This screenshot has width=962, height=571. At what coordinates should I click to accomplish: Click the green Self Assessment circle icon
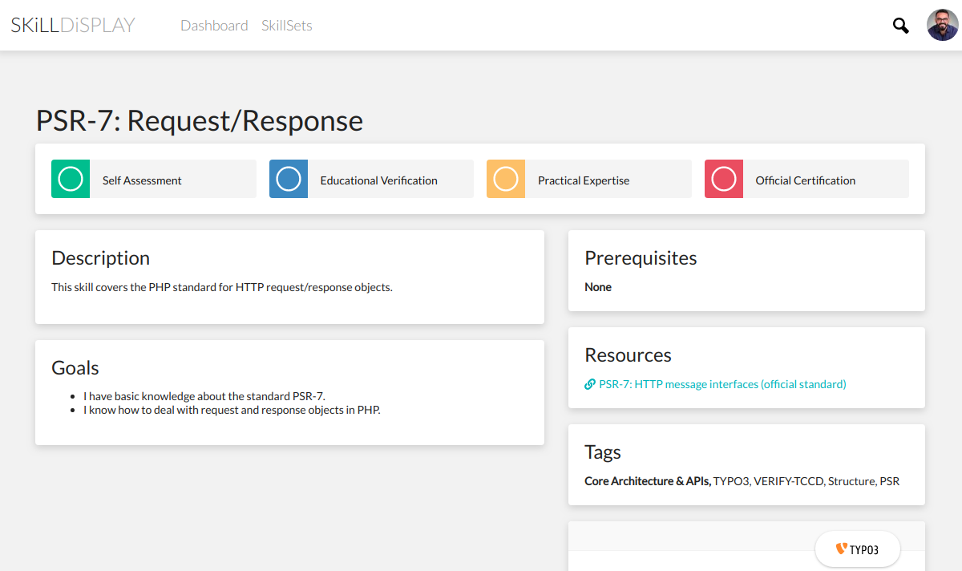click(x=71, y=179)
